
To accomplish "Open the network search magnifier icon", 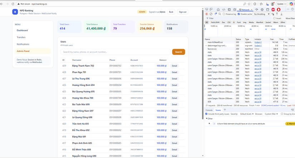I will point(220,14).
